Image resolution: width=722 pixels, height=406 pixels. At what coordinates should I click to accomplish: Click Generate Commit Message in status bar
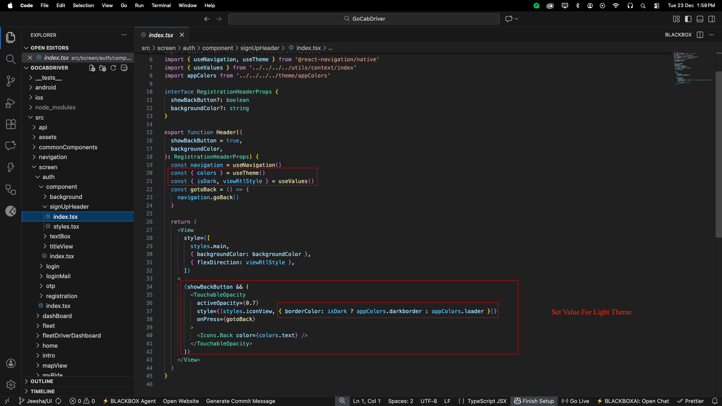(x=240, y=401)
